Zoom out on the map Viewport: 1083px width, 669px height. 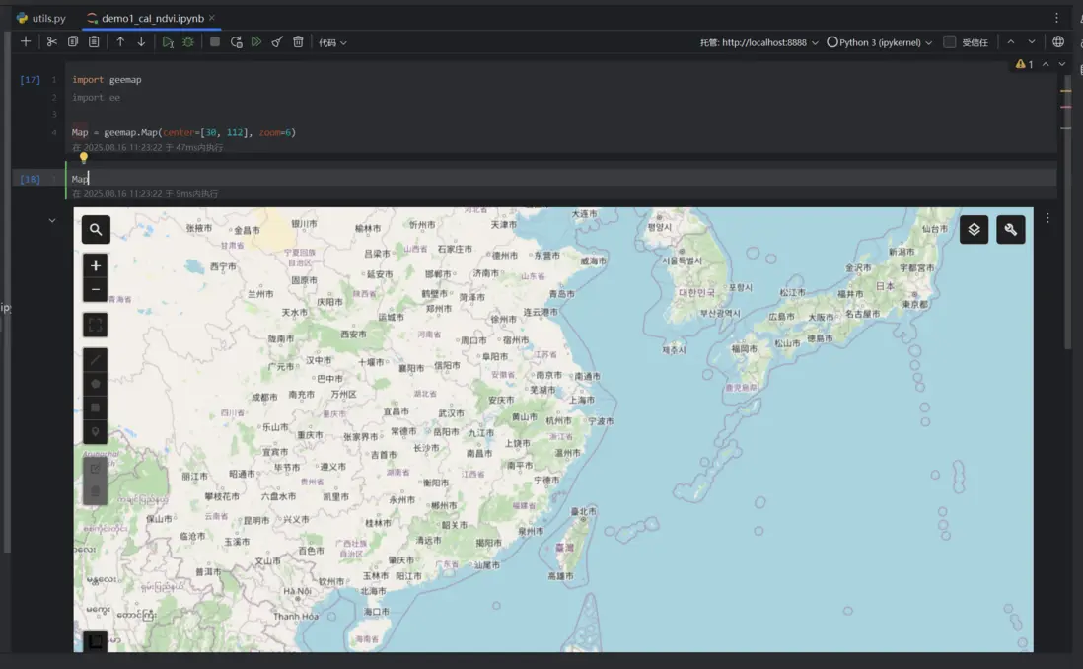pyautogui.click(x=96, y=290)
